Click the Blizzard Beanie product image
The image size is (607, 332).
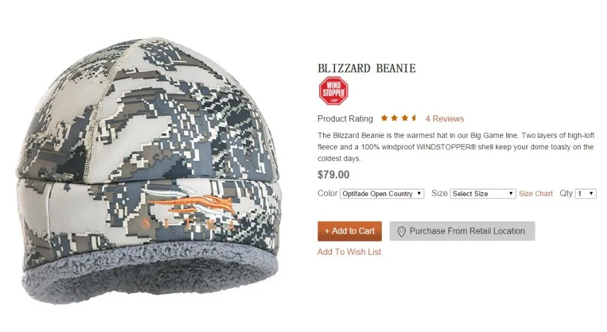pos(148,171)
